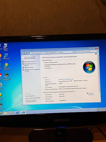Viewport: 106px width, 142px height.
Task: Click the blue icon beside the media player in the taskbar
Action: click(x=17, y=113)
